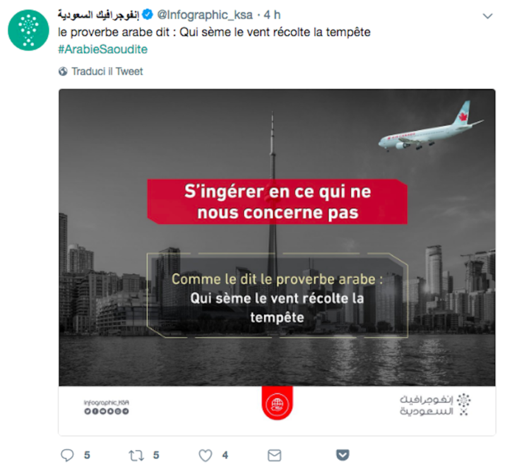This screenshot has width=505, height=470.
Task: Open the @Infographic_ksa handle link
Action: click(205, 15)
